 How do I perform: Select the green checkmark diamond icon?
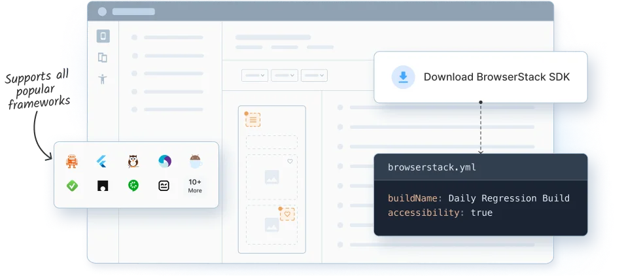click(x=72, y=186)
